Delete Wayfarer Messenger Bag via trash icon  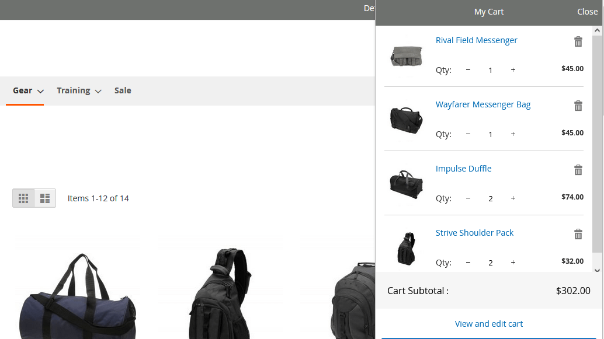click(578, 106)
